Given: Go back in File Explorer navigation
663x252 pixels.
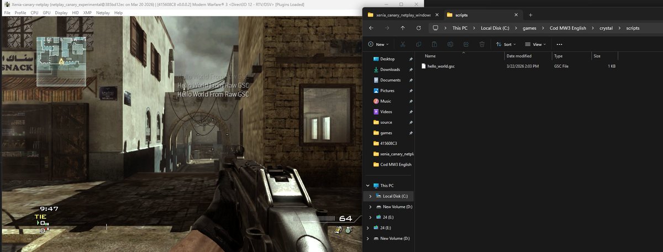Looking at the screenshot, I should [371, 28].
